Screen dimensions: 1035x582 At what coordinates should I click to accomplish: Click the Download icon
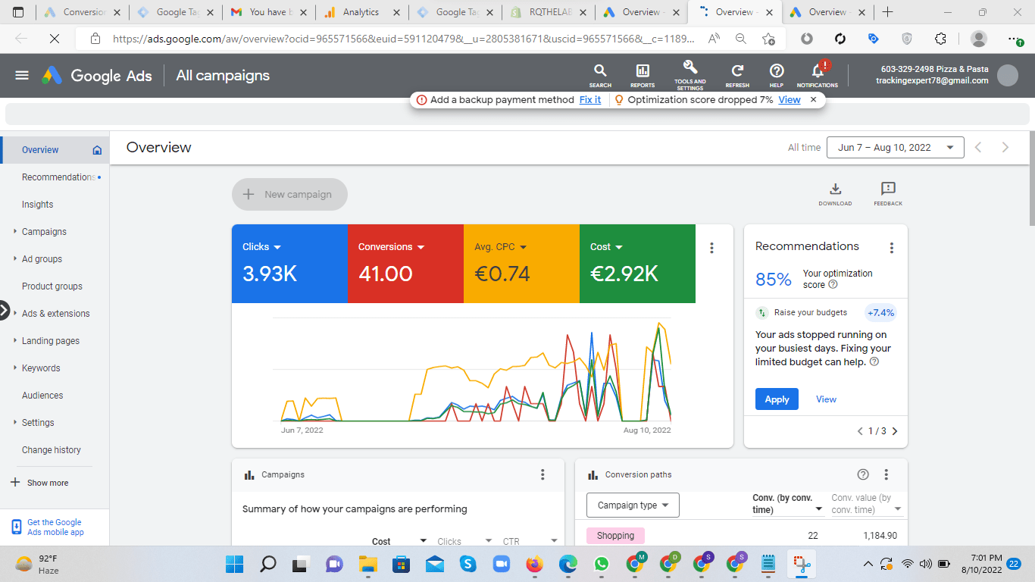(x=835, y=193)
